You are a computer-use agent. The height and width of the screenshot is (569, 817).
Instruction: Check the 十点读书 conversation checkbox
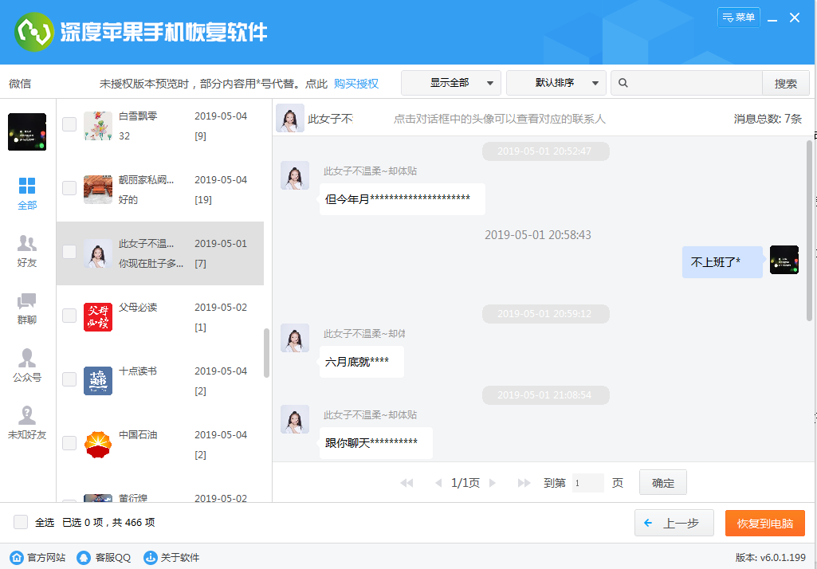pos(69,379)
